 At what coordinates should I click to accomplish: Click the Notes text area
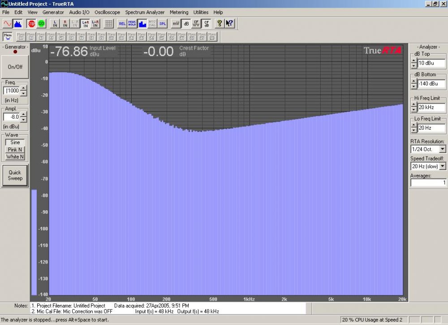pyautogui.click(x=168, y=308)
